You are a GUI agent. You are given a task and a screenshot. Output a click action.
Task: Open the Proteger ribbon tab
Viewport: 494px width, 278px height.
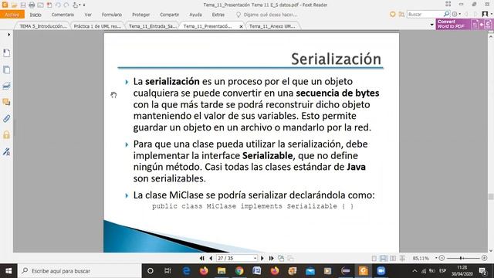(140, 15)
